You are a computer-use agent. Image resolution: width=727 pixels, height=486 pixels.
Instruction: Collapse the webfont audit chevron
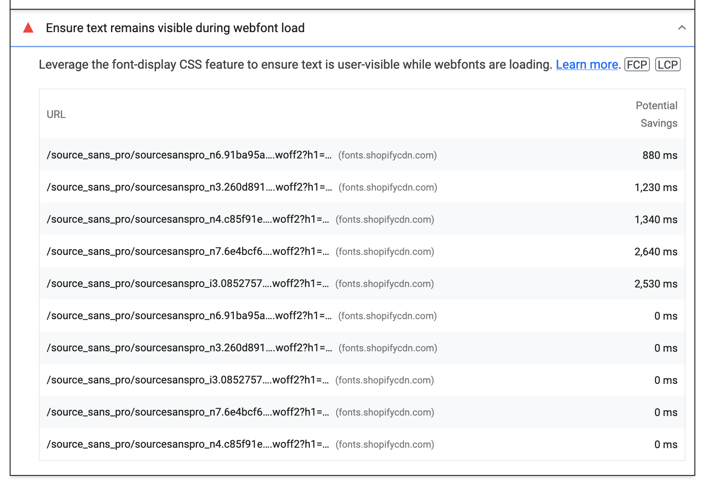click(682, 28)
